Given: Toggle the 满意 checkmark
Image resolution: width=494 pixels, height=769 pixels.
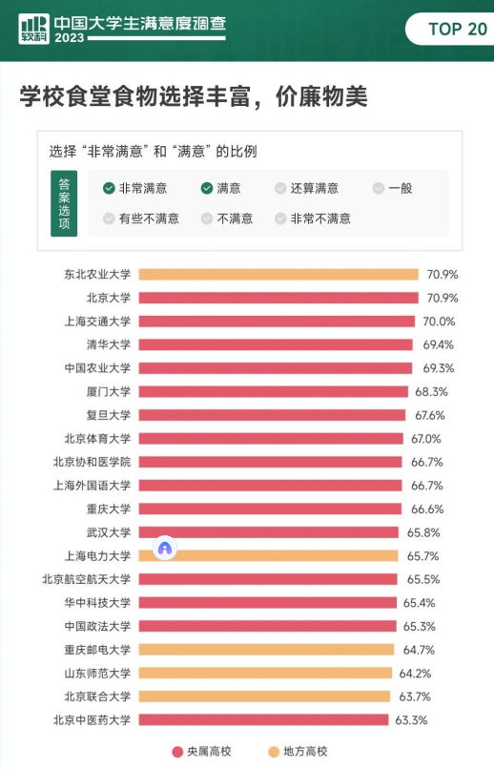Looking at the screenshot, I should coord(207,188).
